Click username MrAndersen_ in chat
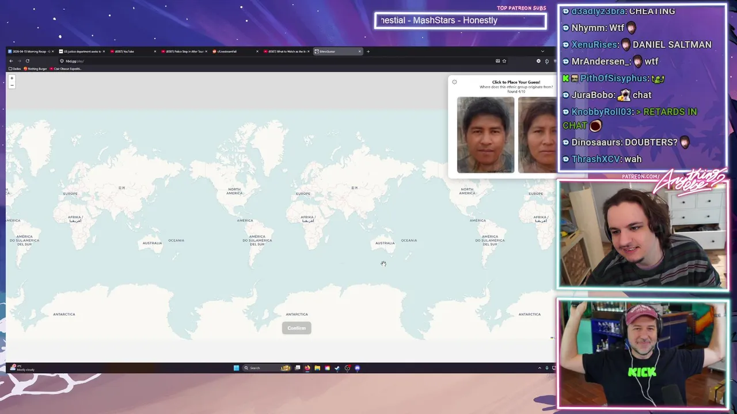 [x=601, y=61]
